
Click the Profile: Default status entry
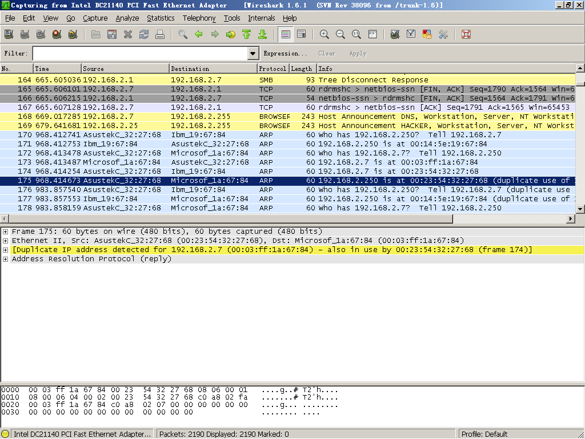484,434
